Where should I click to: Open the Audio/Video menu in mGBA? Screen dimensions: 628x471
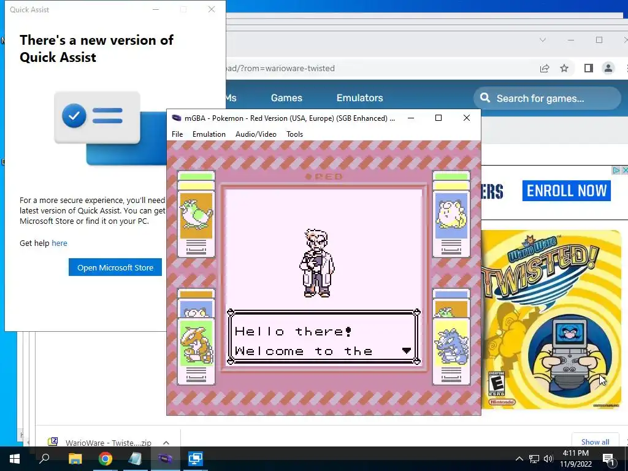tap(256, 134)
